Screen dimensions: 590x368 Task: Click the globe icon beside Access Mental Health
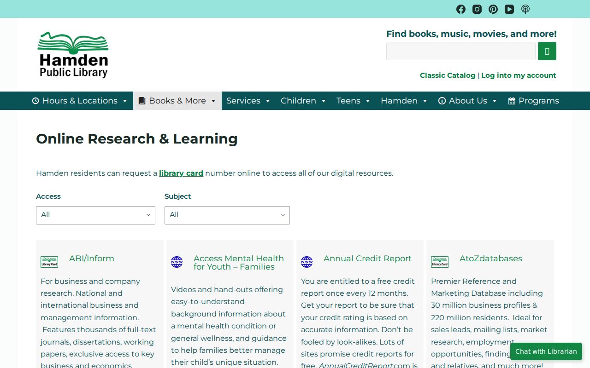pyautogui.click(x=177, y=262)
